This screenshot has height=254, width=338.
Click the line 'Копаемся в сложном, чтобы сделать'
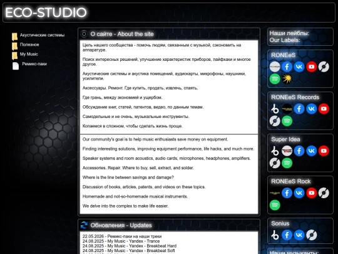click(133, 126)
